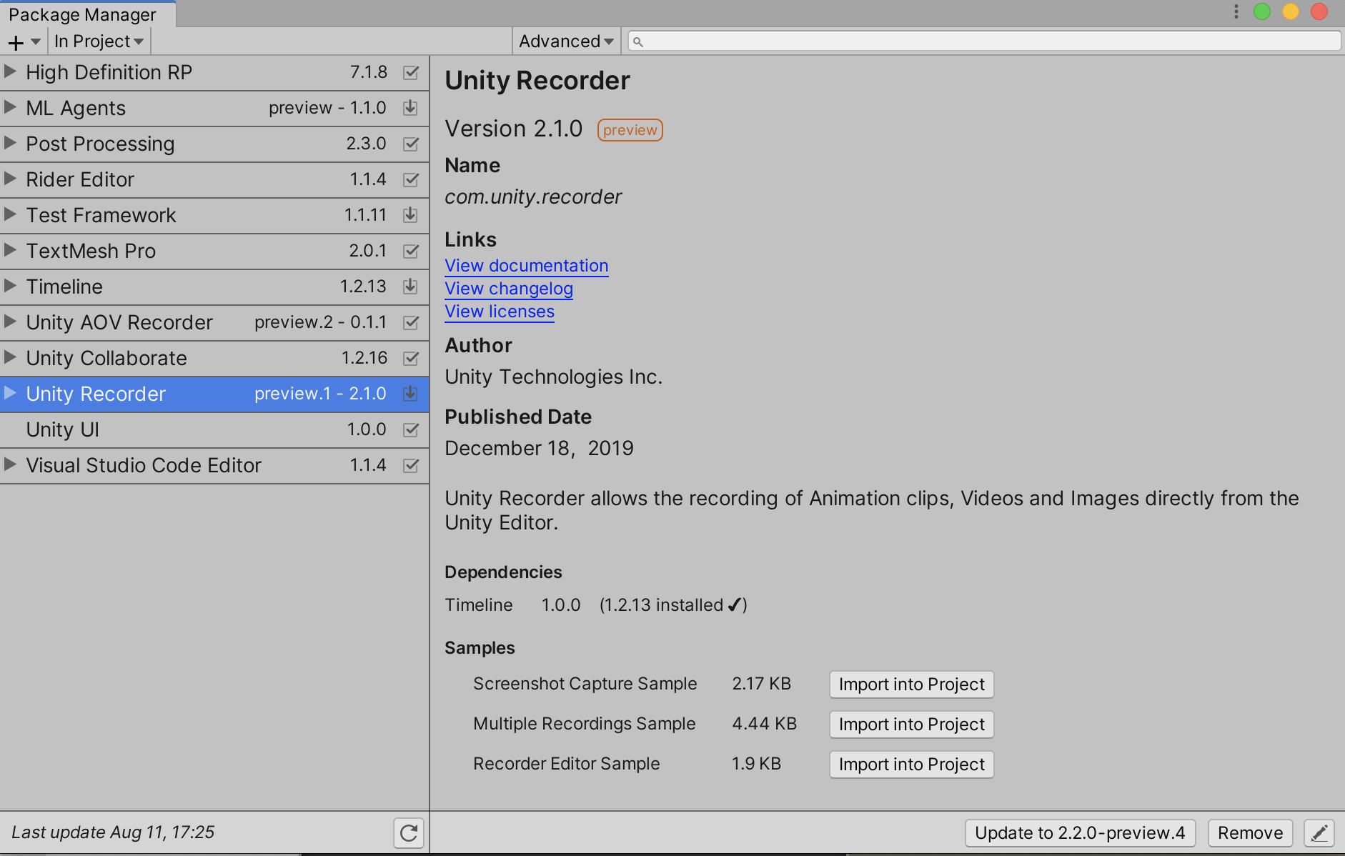The image size is (1345, 856).
Task: Open the View changelog link
Action: point(509,289)
